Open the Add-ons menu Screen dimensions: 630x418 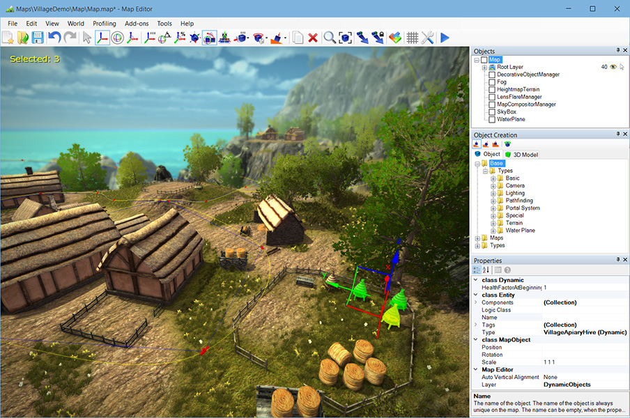point(137,24)
